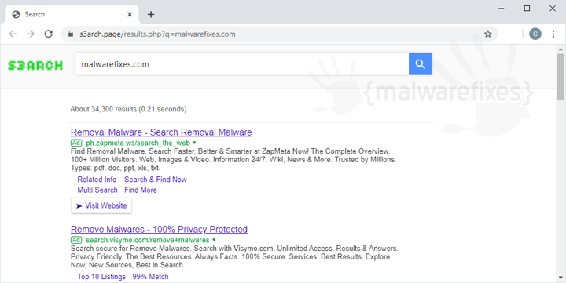
Task: Expand dropdown arrow next to zapmeta URL
Action: [195, 143]
